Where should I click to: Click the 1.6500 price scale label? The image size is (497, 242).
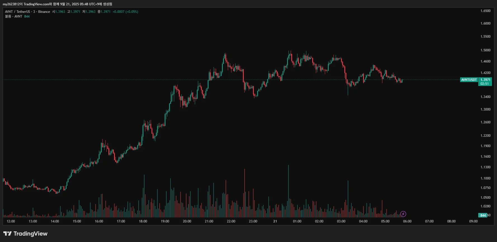click(x=486, y=11)
